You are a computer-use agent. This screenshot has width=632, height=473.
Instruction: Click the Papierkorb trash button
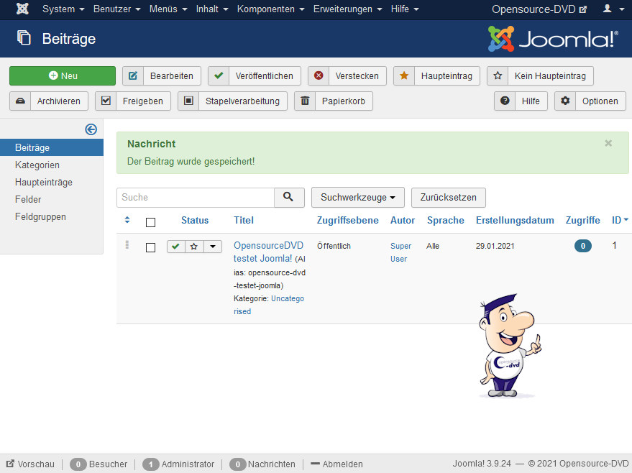[334, 101]
